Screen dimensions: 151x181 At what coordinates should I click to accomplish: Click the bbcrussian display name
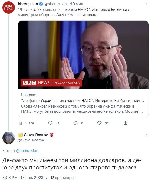click(28, 4)
